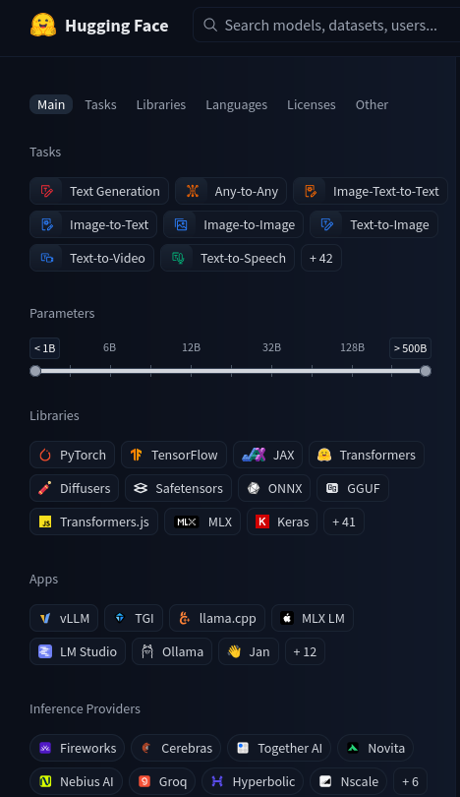
Task: Select the Text Generation task icon
Action: tap(47, 191)
